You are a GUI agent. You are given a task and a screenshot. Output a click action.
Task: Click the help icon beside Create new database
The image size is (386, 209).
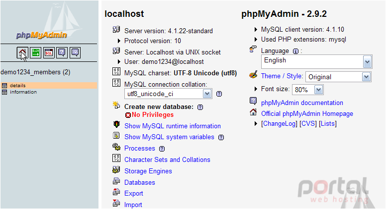tap(200, 107)
